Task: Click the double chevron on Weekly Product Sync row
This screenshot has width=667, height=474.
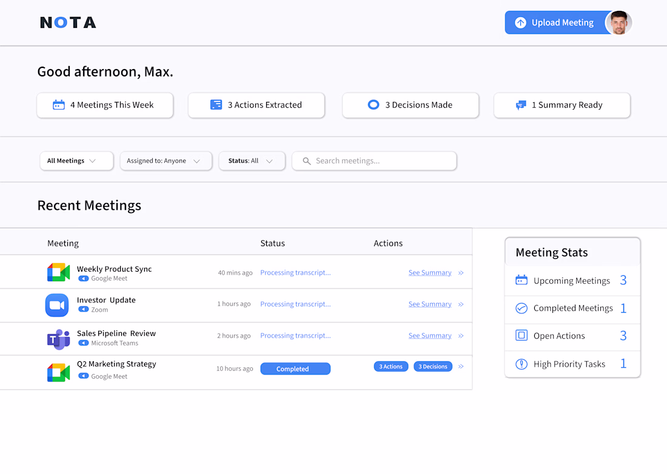Action: click(461, 273)
